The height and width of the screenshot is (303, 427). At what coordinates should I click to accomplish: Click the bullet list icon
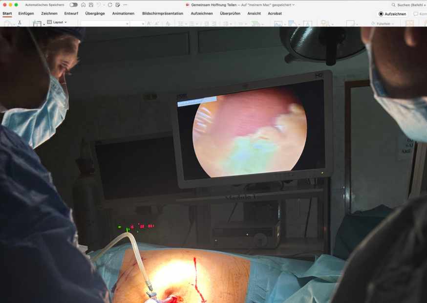181,24
